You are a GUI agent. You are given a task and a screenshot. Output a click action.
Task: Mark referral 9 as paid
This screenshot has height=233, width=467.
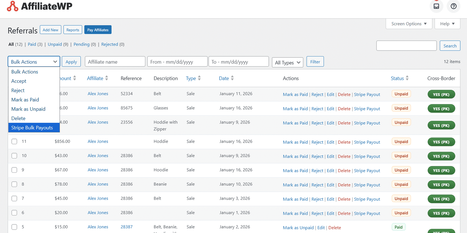295,171
